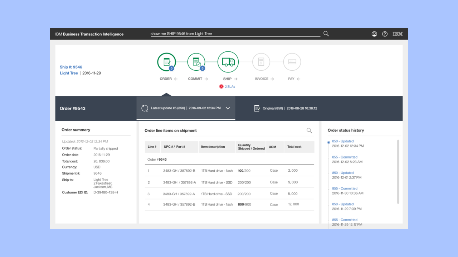Click the search magnifier icon in header
Image resolution: width=458 pixels, height=257 pixels.
coord(326,34)
